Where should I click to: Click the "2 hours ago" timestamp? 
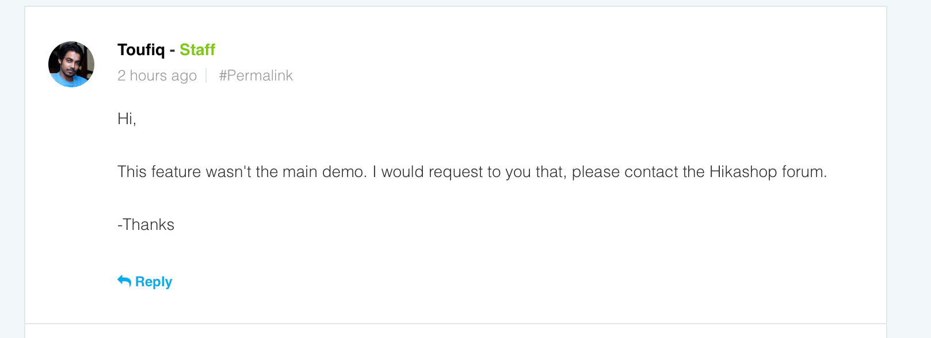pyautogui.click(x=157, y=76)
